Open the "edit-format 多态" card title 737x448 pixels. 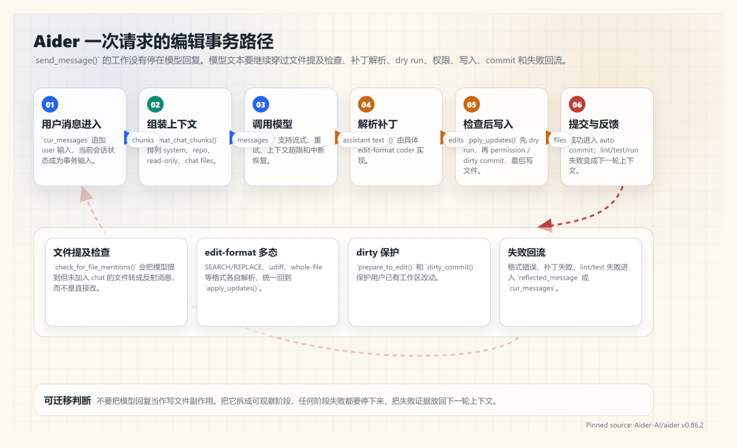click(x=241, y=252)
